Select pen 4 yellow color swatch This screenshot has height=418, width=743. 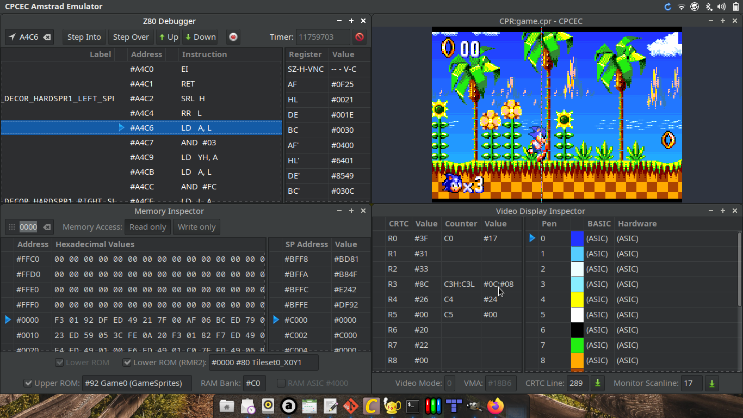click(577, 299)
